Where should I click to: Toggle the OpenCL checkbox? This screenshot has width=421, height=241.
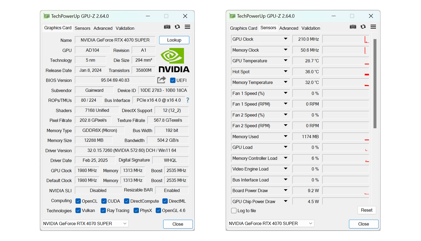pyautogui.click(x=78, y=201)
